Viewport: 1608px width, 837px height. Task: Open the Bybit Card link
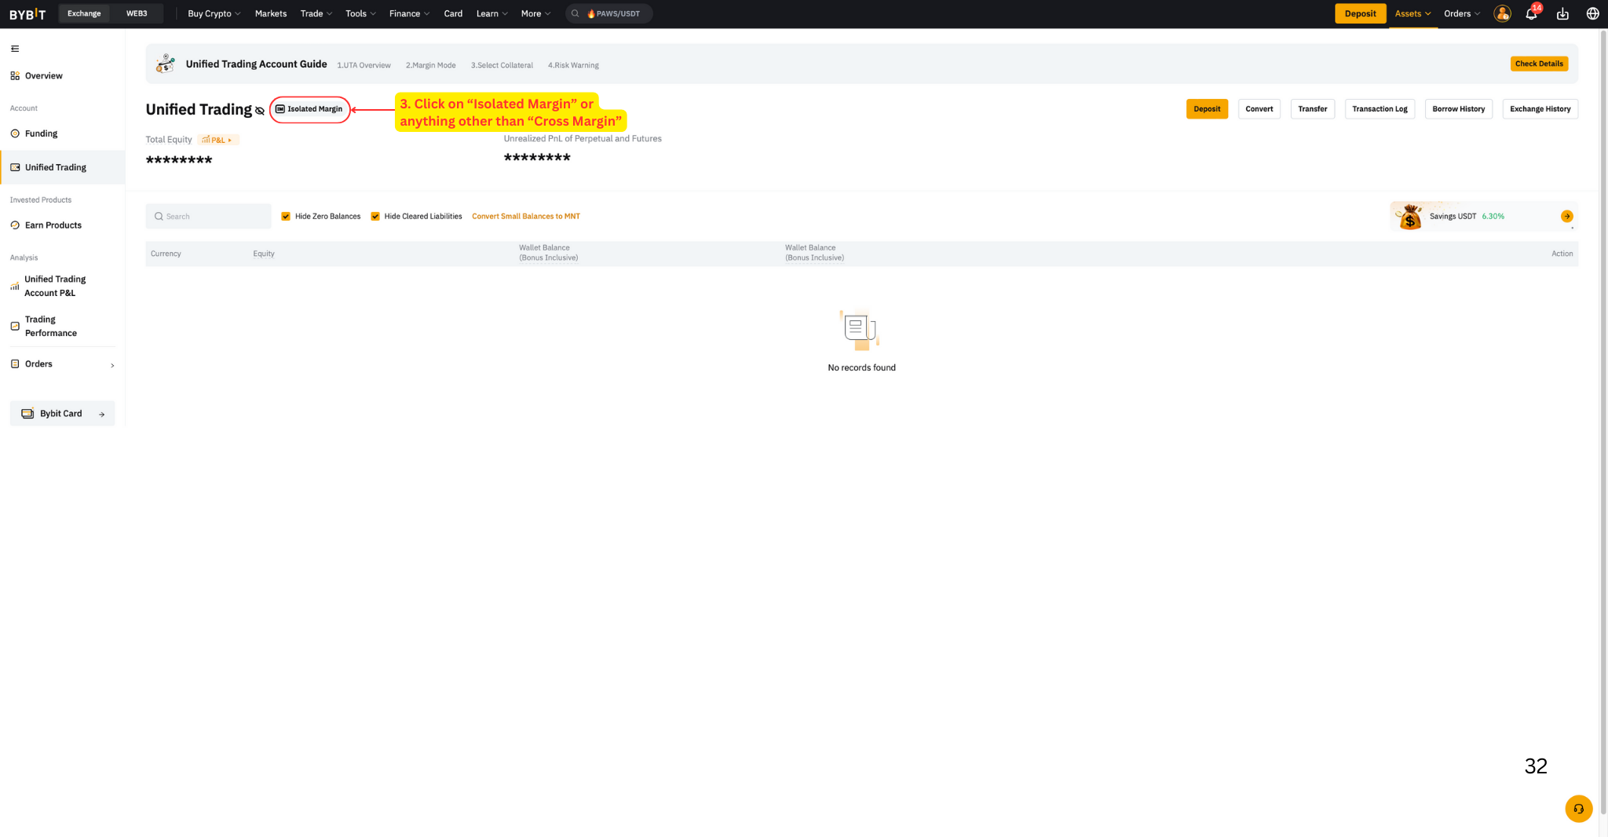tap(62, 414)
